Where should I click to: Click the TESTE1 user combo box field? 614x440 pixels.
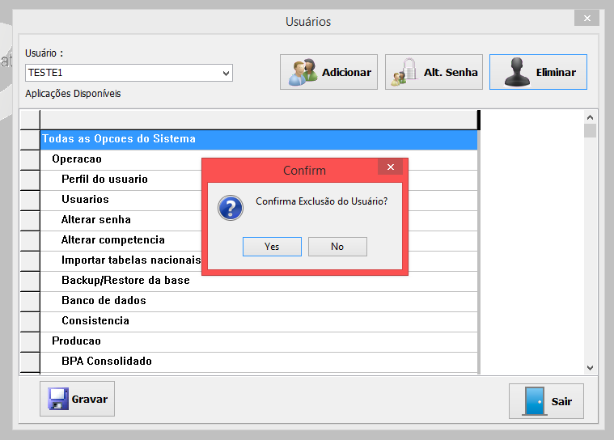click(x=121, y=74)
